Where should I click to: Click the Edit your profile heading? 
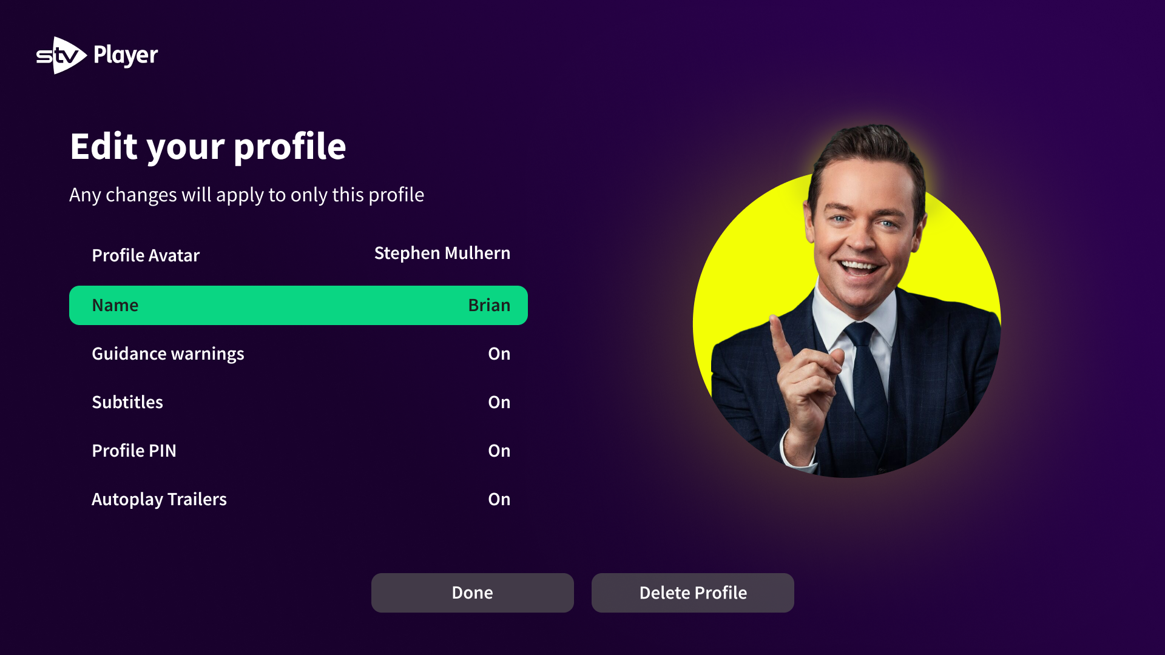[x=208, y=146]
